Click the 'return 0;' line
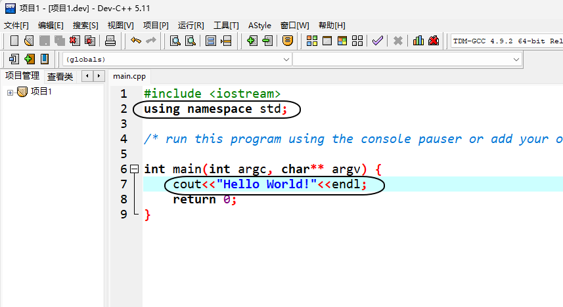The image size is (563, 307). pyautogui.click(x=205, y=199)
